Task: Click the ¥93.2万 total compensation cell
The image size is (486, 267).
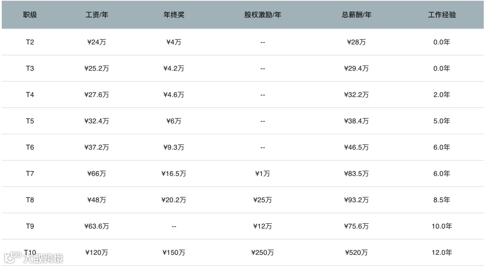Action: pos(356,200)
